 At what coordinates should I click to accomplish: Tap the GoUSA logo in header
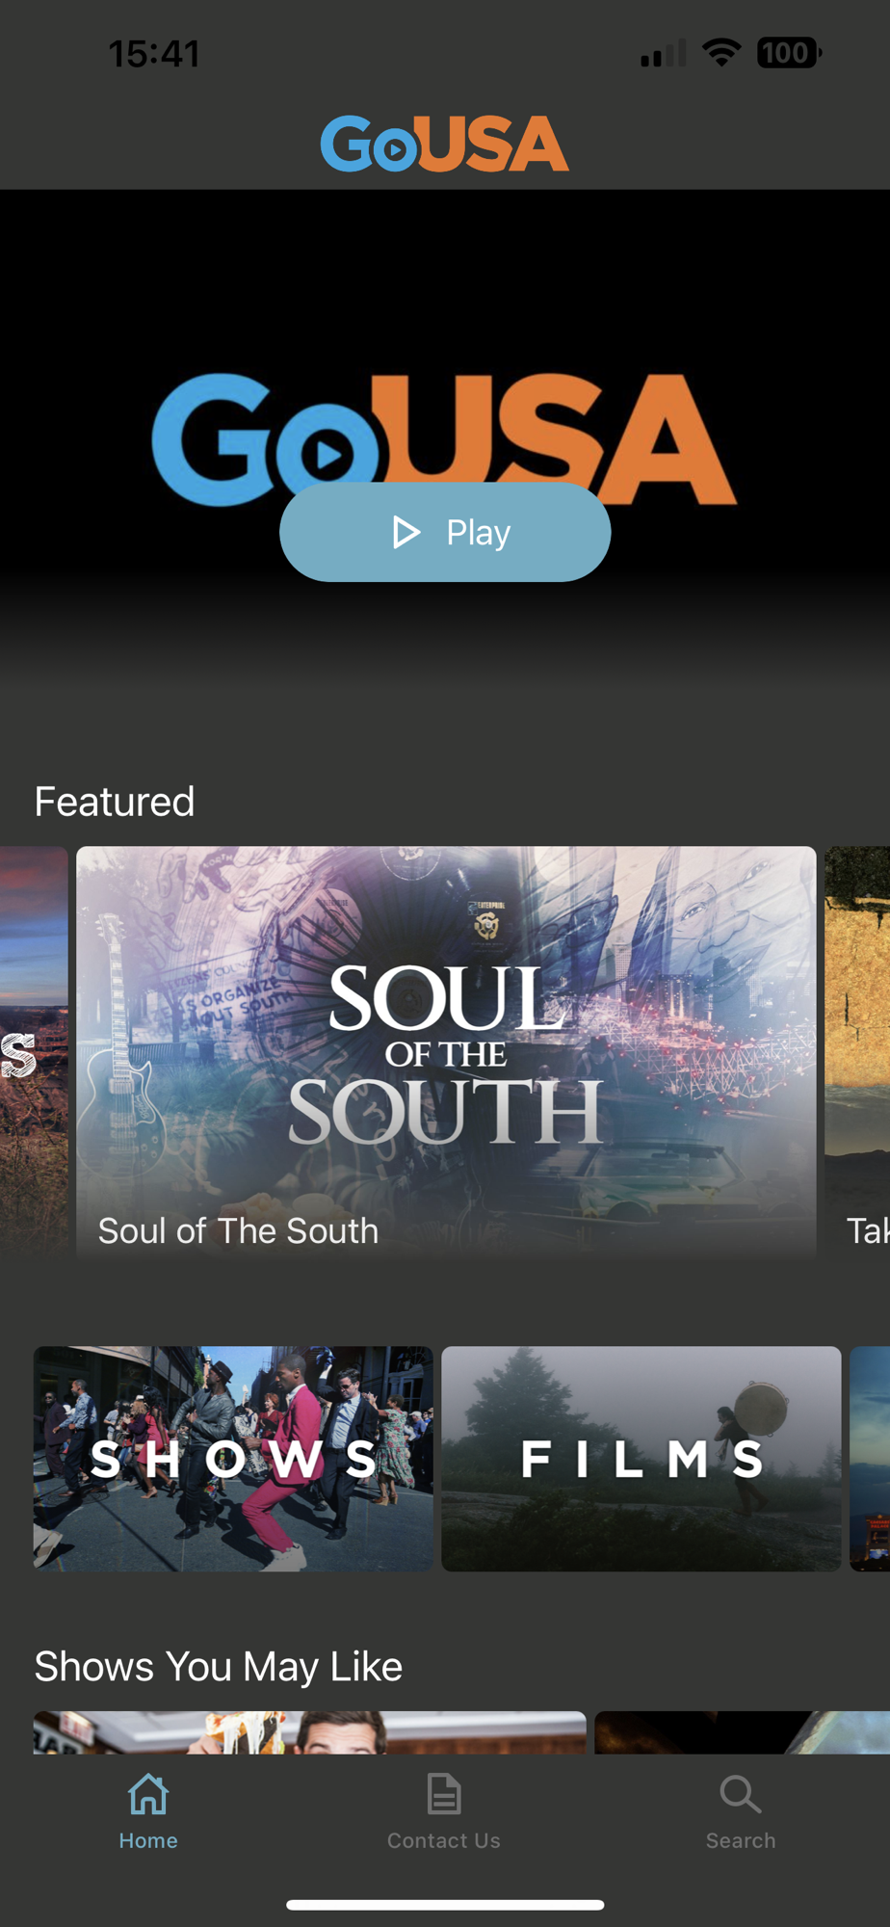pos(444,144)
